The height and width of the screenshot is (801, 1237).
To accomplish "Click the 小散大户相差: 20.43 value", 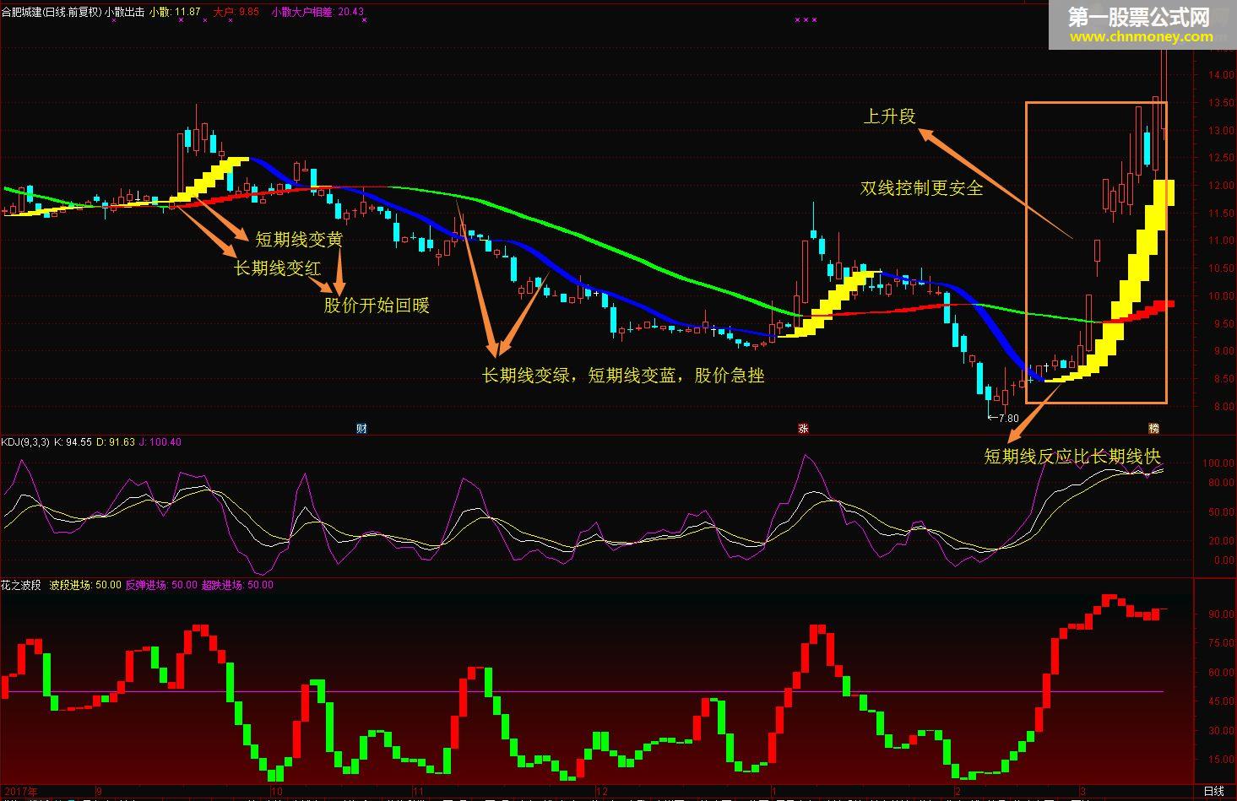I will [x=318, y=12].
